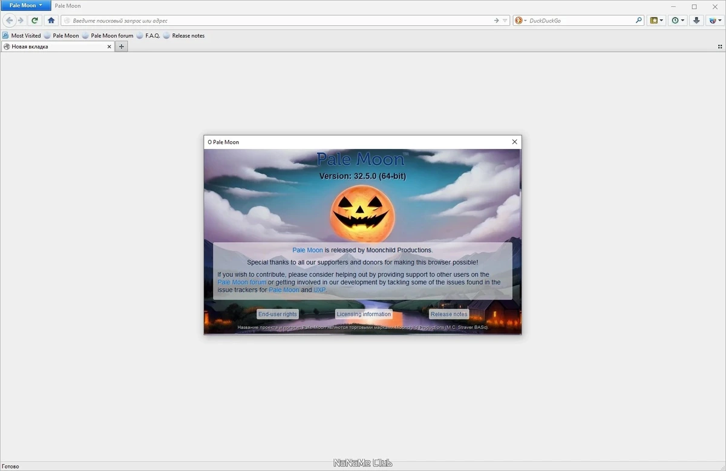Click the Licensing information button
This screenshot has height=471, width=726.
pos(364,314)
